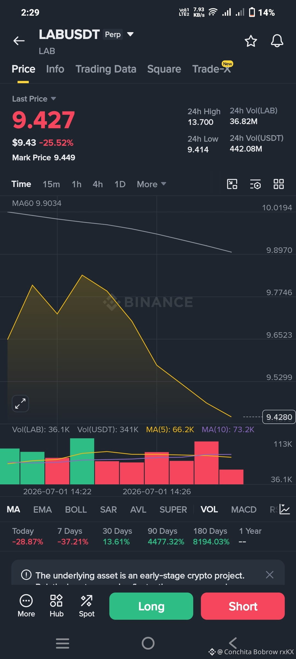Open chart drawing tools icon
The width and height of the screenshot is (296, 659).
click(232, 184)
